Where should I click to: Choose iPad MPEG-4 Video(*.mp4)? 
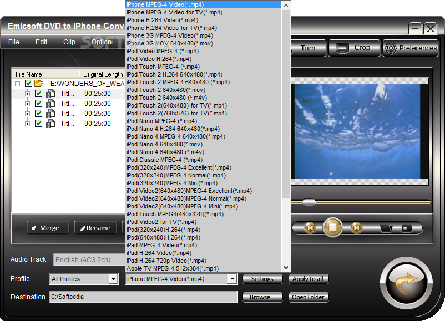204,245
